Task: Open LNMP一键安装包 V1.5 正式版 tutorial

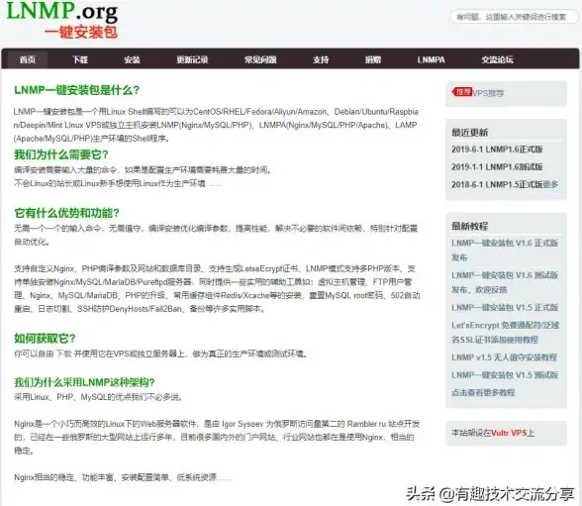Action: pos(505,307)
